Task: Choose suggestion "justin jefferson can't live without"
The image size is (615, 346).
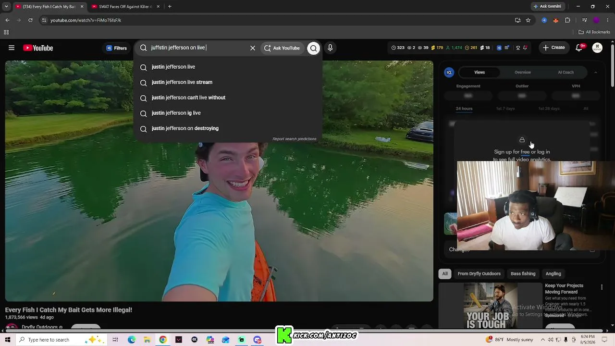Action: (x=227, y=98)
